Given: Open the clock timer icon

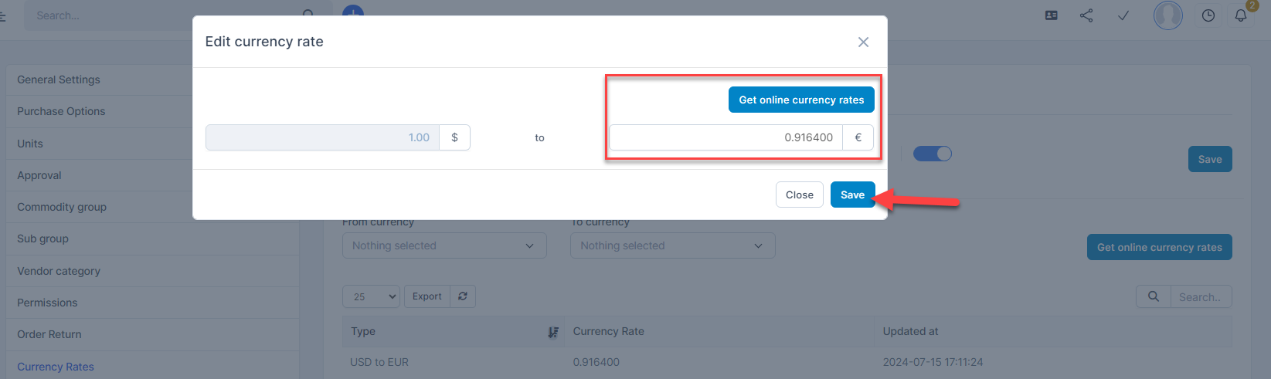Looking at the screenshot, I should pyautogui.click(x=1208, y=15).
